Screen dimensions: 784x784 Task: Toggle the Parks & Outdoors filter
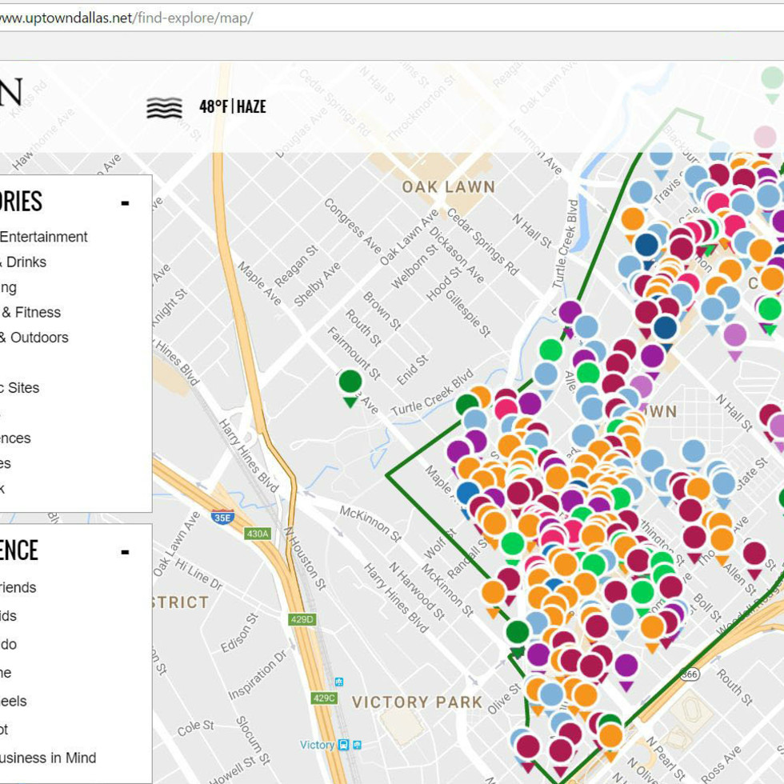pyautogui.click(x=34, y=338)
